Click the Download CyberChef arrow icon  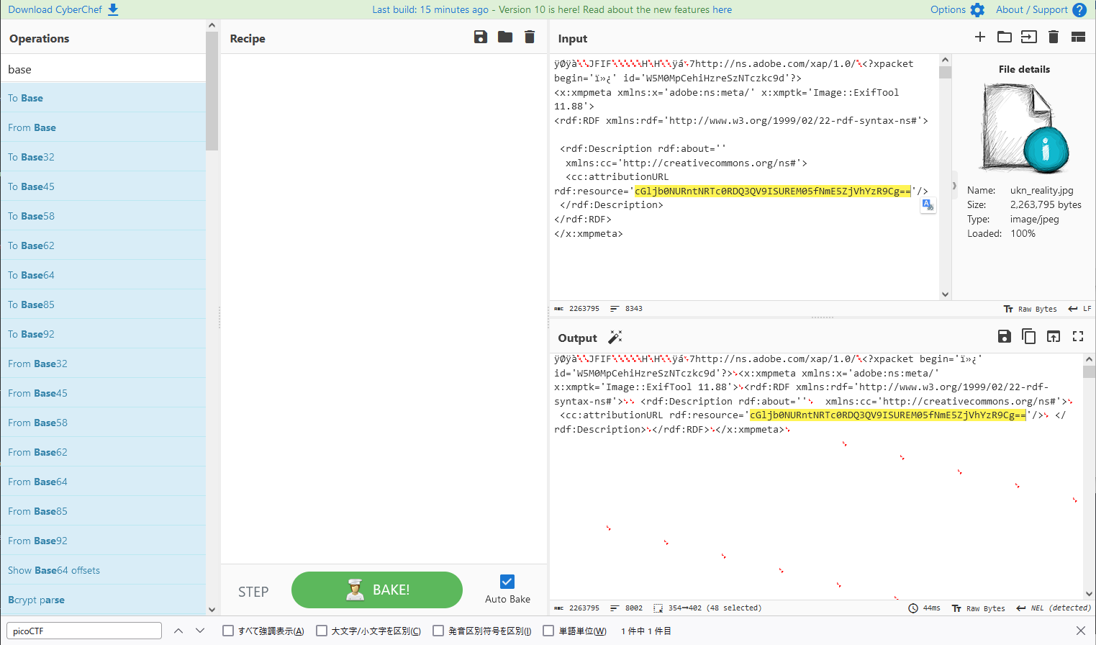pyautogui.click(x=113, y=9)
